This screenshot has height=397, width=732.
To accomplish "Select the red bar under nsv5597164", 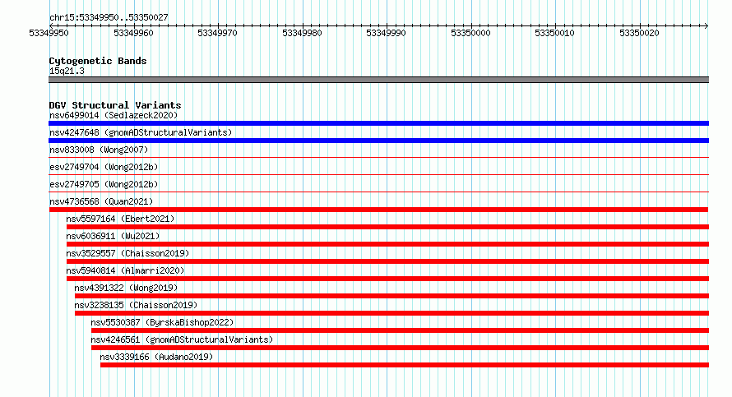I will pyautogui.click(x=387, y=227).
